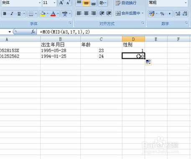This screenshot has height=159, width=191.
Task: Set bottom vertical alignment
Action: (93, 3)
